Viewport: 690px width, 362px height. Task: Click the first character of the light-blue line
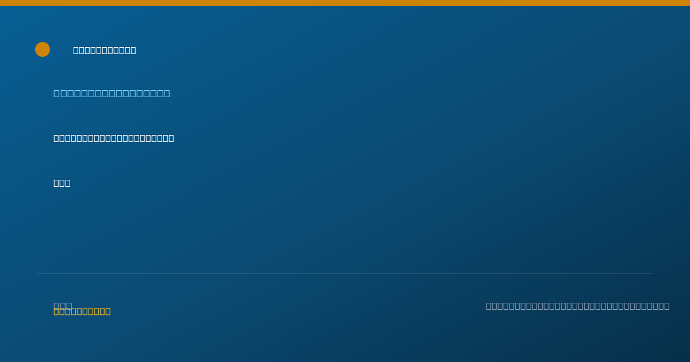[56, 93]
